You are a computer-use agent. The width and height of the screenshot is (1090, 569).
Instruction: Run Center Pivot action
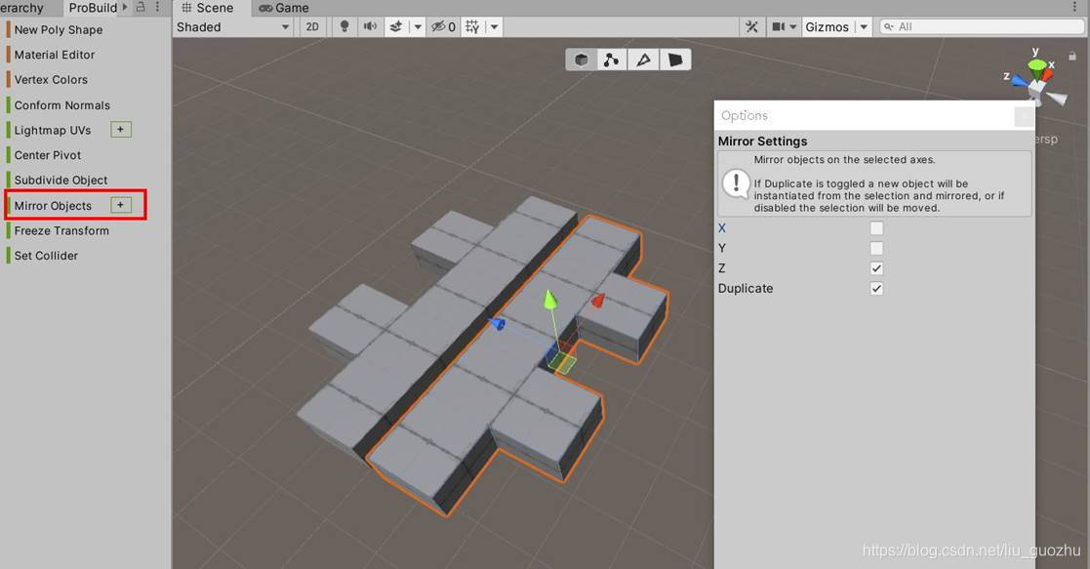coord(47,156)
